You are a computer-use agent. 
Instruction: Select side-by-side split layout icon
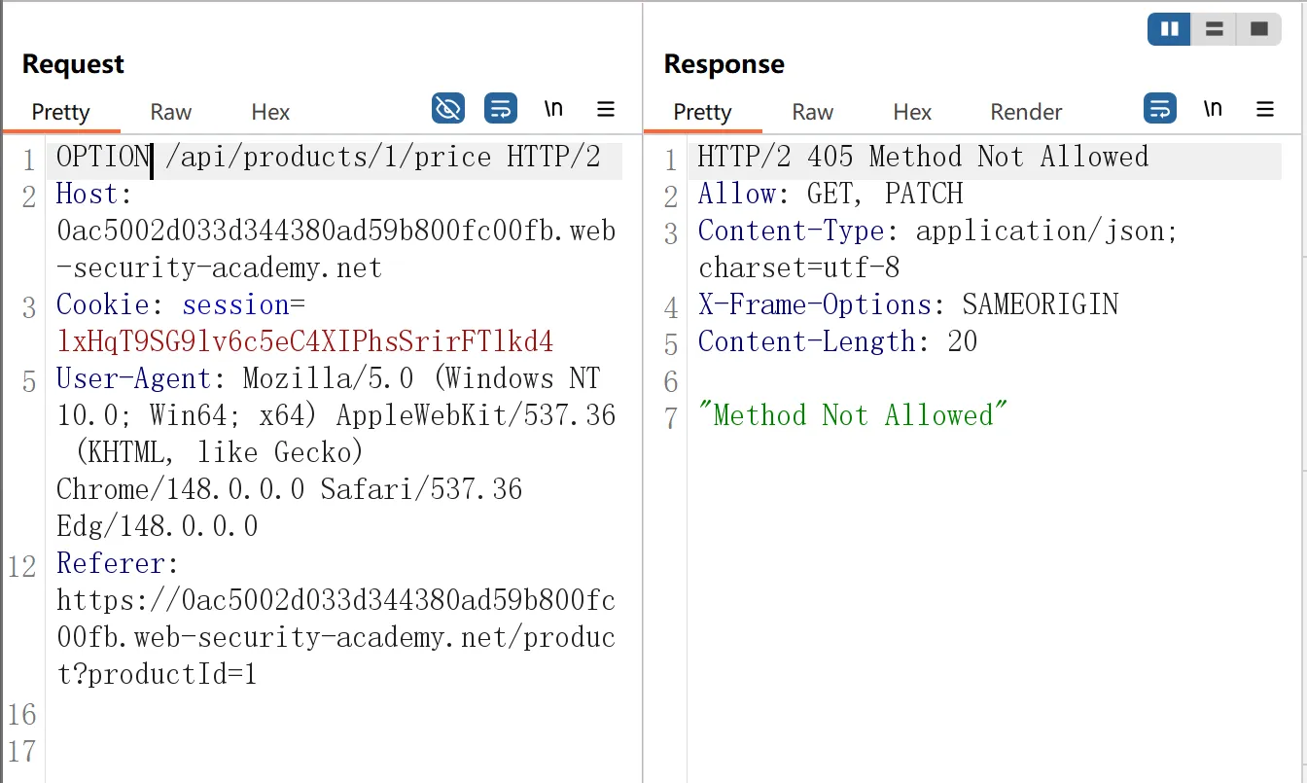coord(1170,29)
